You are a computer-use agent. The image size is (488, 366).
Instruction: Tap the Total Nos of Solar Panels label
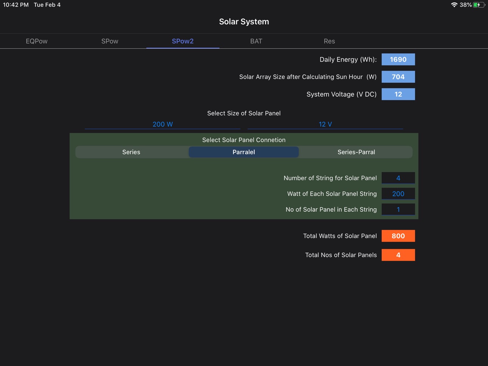[x=341, y=255]
